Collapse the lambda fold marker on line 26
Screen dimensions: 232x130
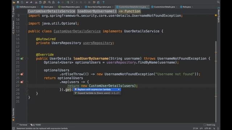(x=27, y=82)
